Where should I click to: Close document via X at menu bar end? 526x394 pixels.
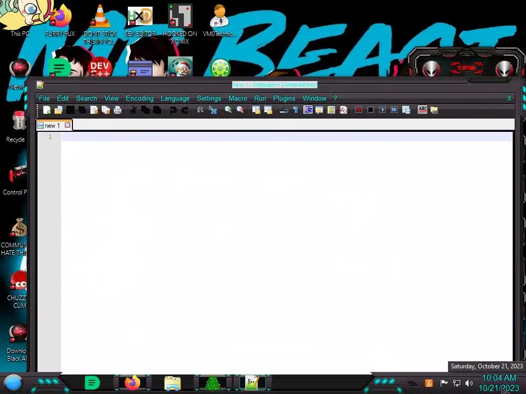pos(509,98)
